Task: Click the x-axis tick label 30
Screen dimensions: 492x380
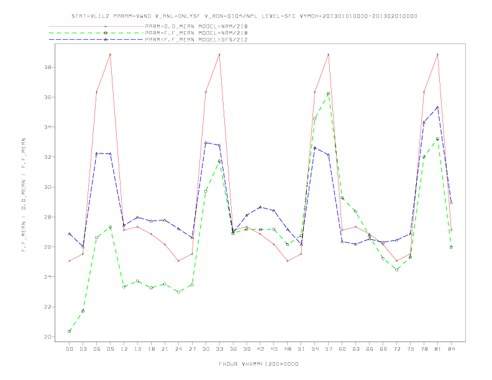Action: [206, 349]
